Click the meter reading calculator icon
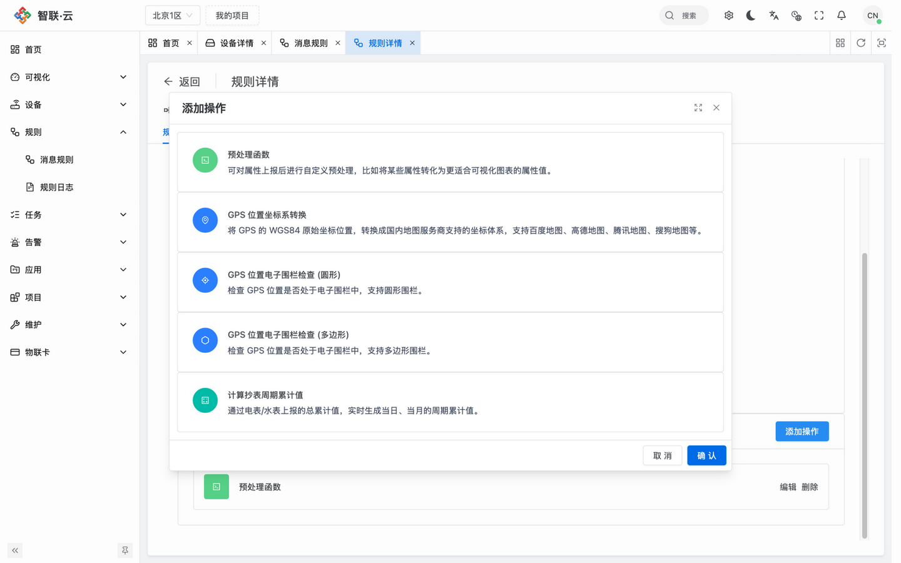The height and width of the screenshot is (563, 901). (x=205, y=400)
